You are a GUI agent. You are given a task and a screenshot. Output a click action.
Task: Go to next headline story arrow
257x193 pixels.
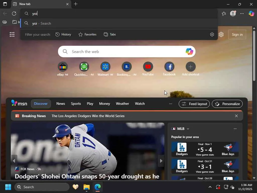coord(161,161)
